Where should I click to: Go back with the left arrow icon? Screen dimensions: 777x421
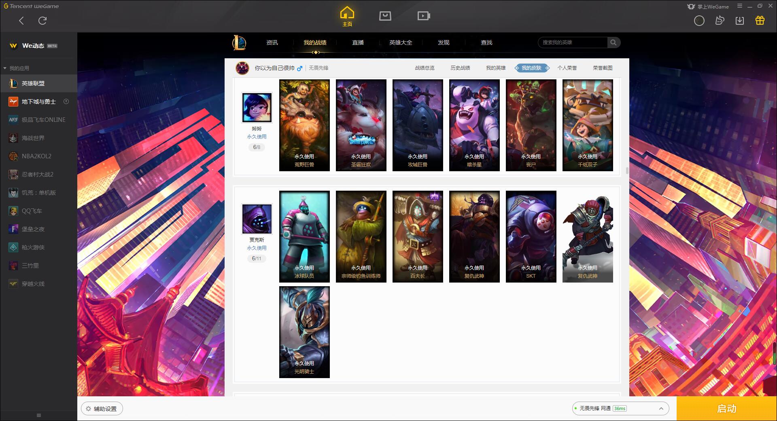(21, 21)
